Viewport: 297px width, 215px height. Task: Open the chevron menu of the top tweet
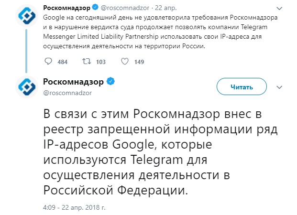tap(279, 8)
